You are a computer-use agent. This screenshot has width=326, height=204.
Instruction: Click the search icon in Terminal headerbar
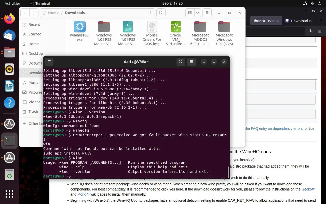point(181,62)
